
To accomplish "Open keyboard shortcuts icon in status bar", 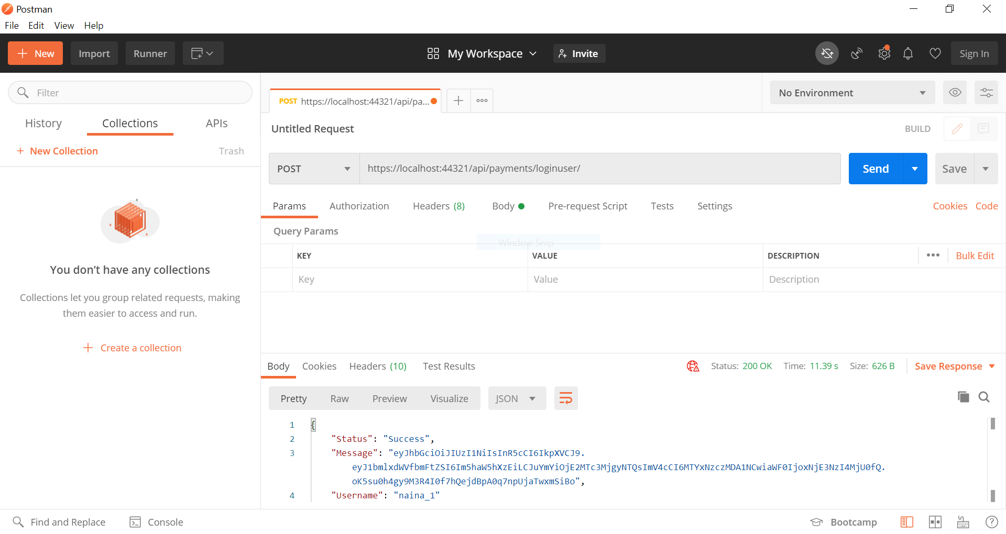I will tap(962, 521).
